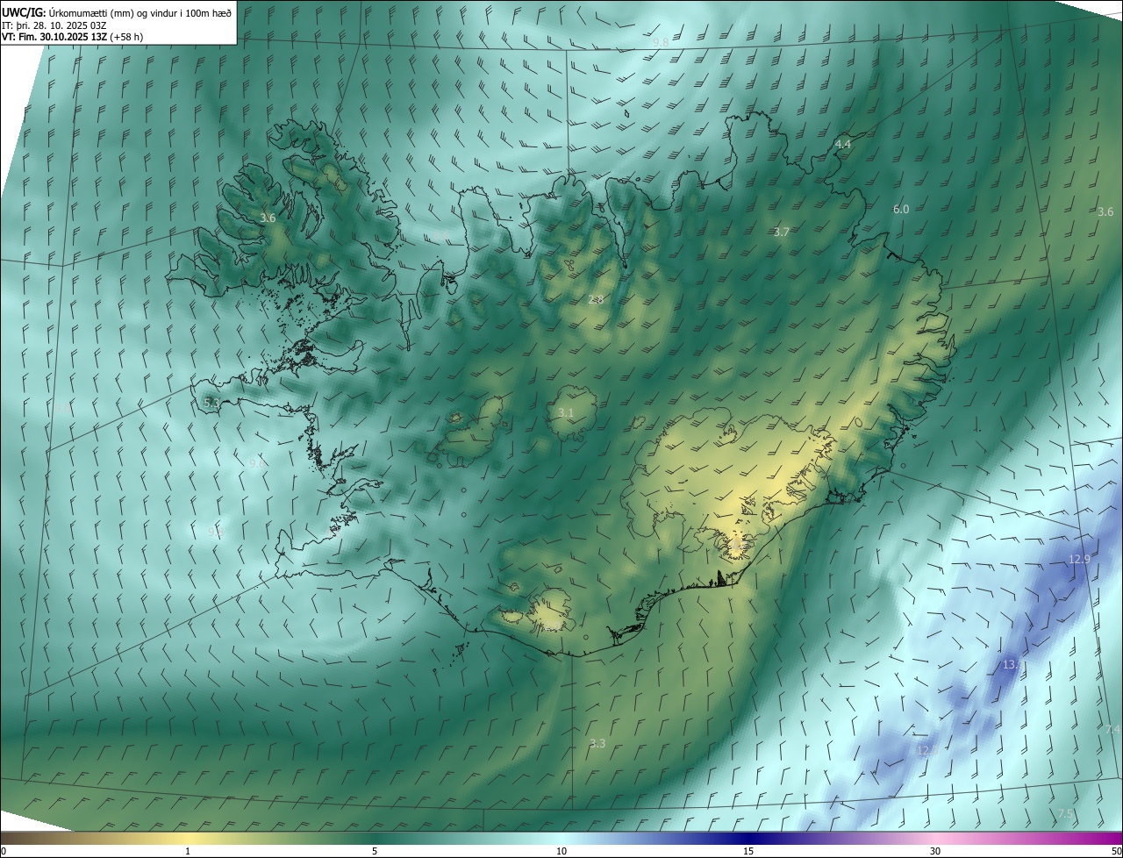Viewport: 1123px width, 858px height.
Task: Select the valid time "Fim. 30.10.2025 13Z"
Action: pyautogui.click(x=62, y=37)
